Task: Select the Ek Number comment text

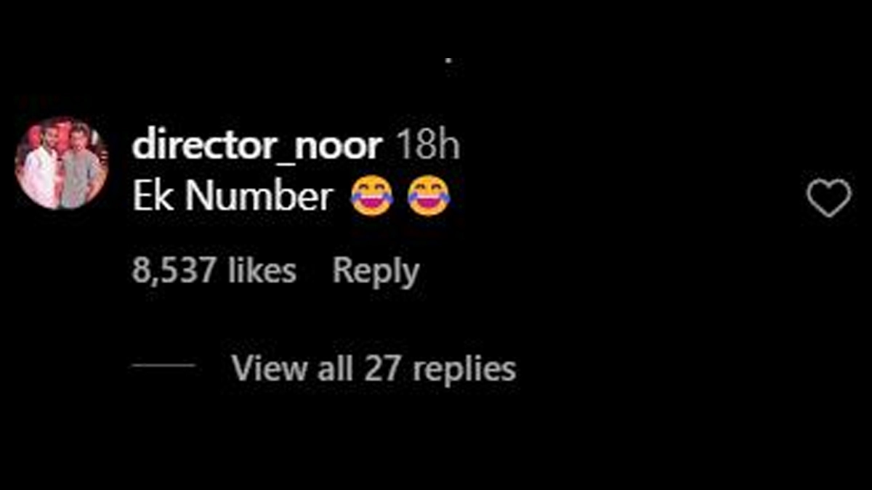Action: [233, 197]
